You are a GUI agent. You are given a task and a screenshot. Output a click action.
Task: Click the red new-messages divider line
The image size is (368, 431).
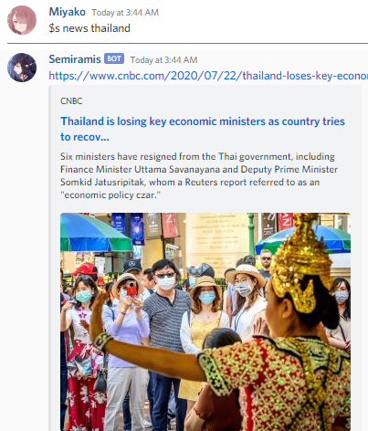[x=187, y=43]
